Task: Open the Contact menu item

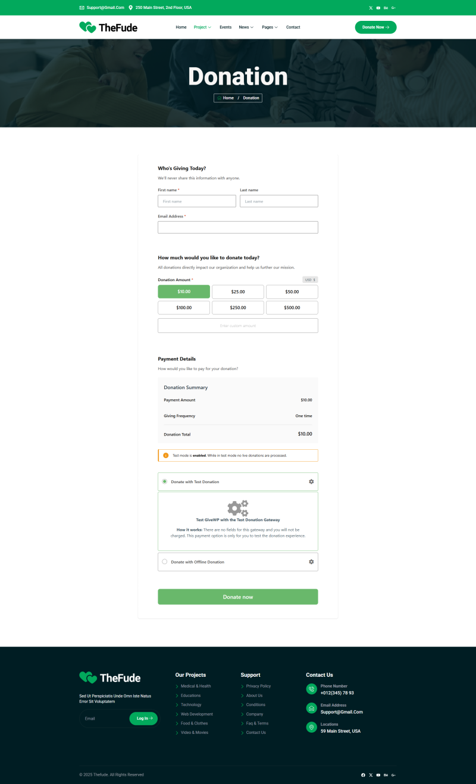Action: tap(293, 27)
